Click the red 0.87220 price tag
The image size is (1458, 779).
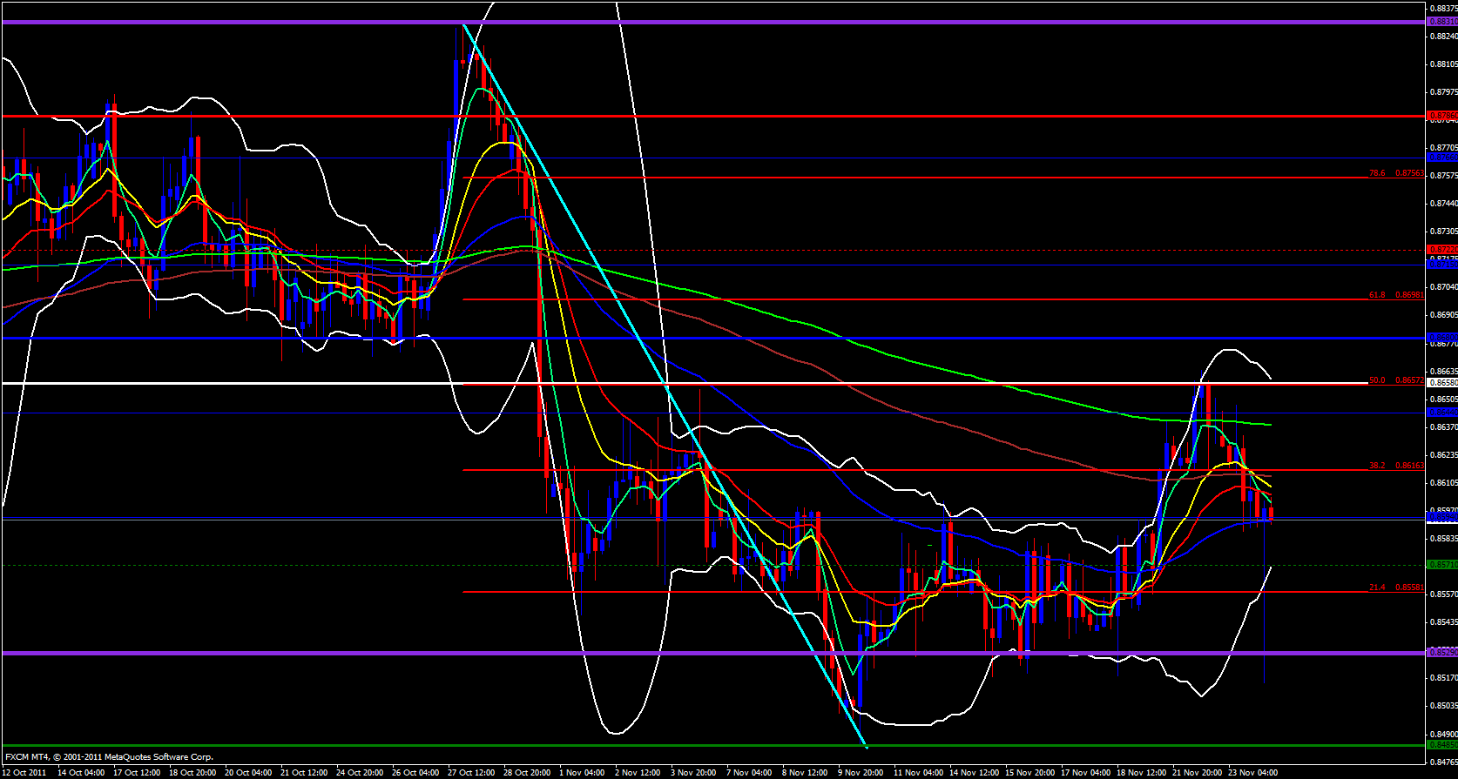pos(1441,249)
